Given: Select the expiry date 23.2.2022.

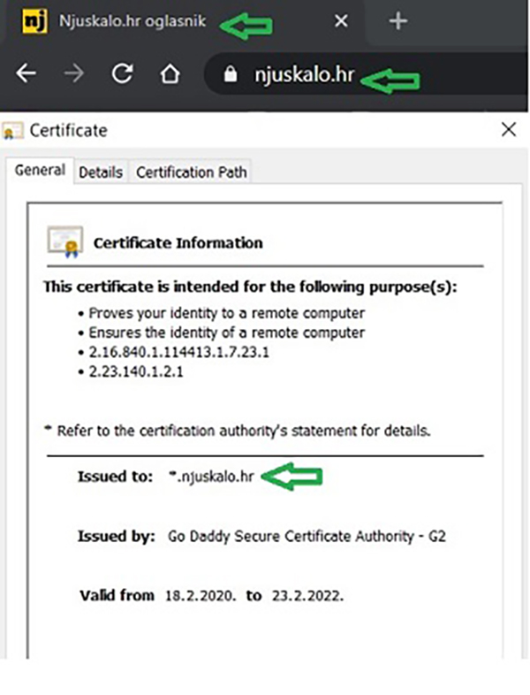Looking at the screenshot, I should [307, 596].
